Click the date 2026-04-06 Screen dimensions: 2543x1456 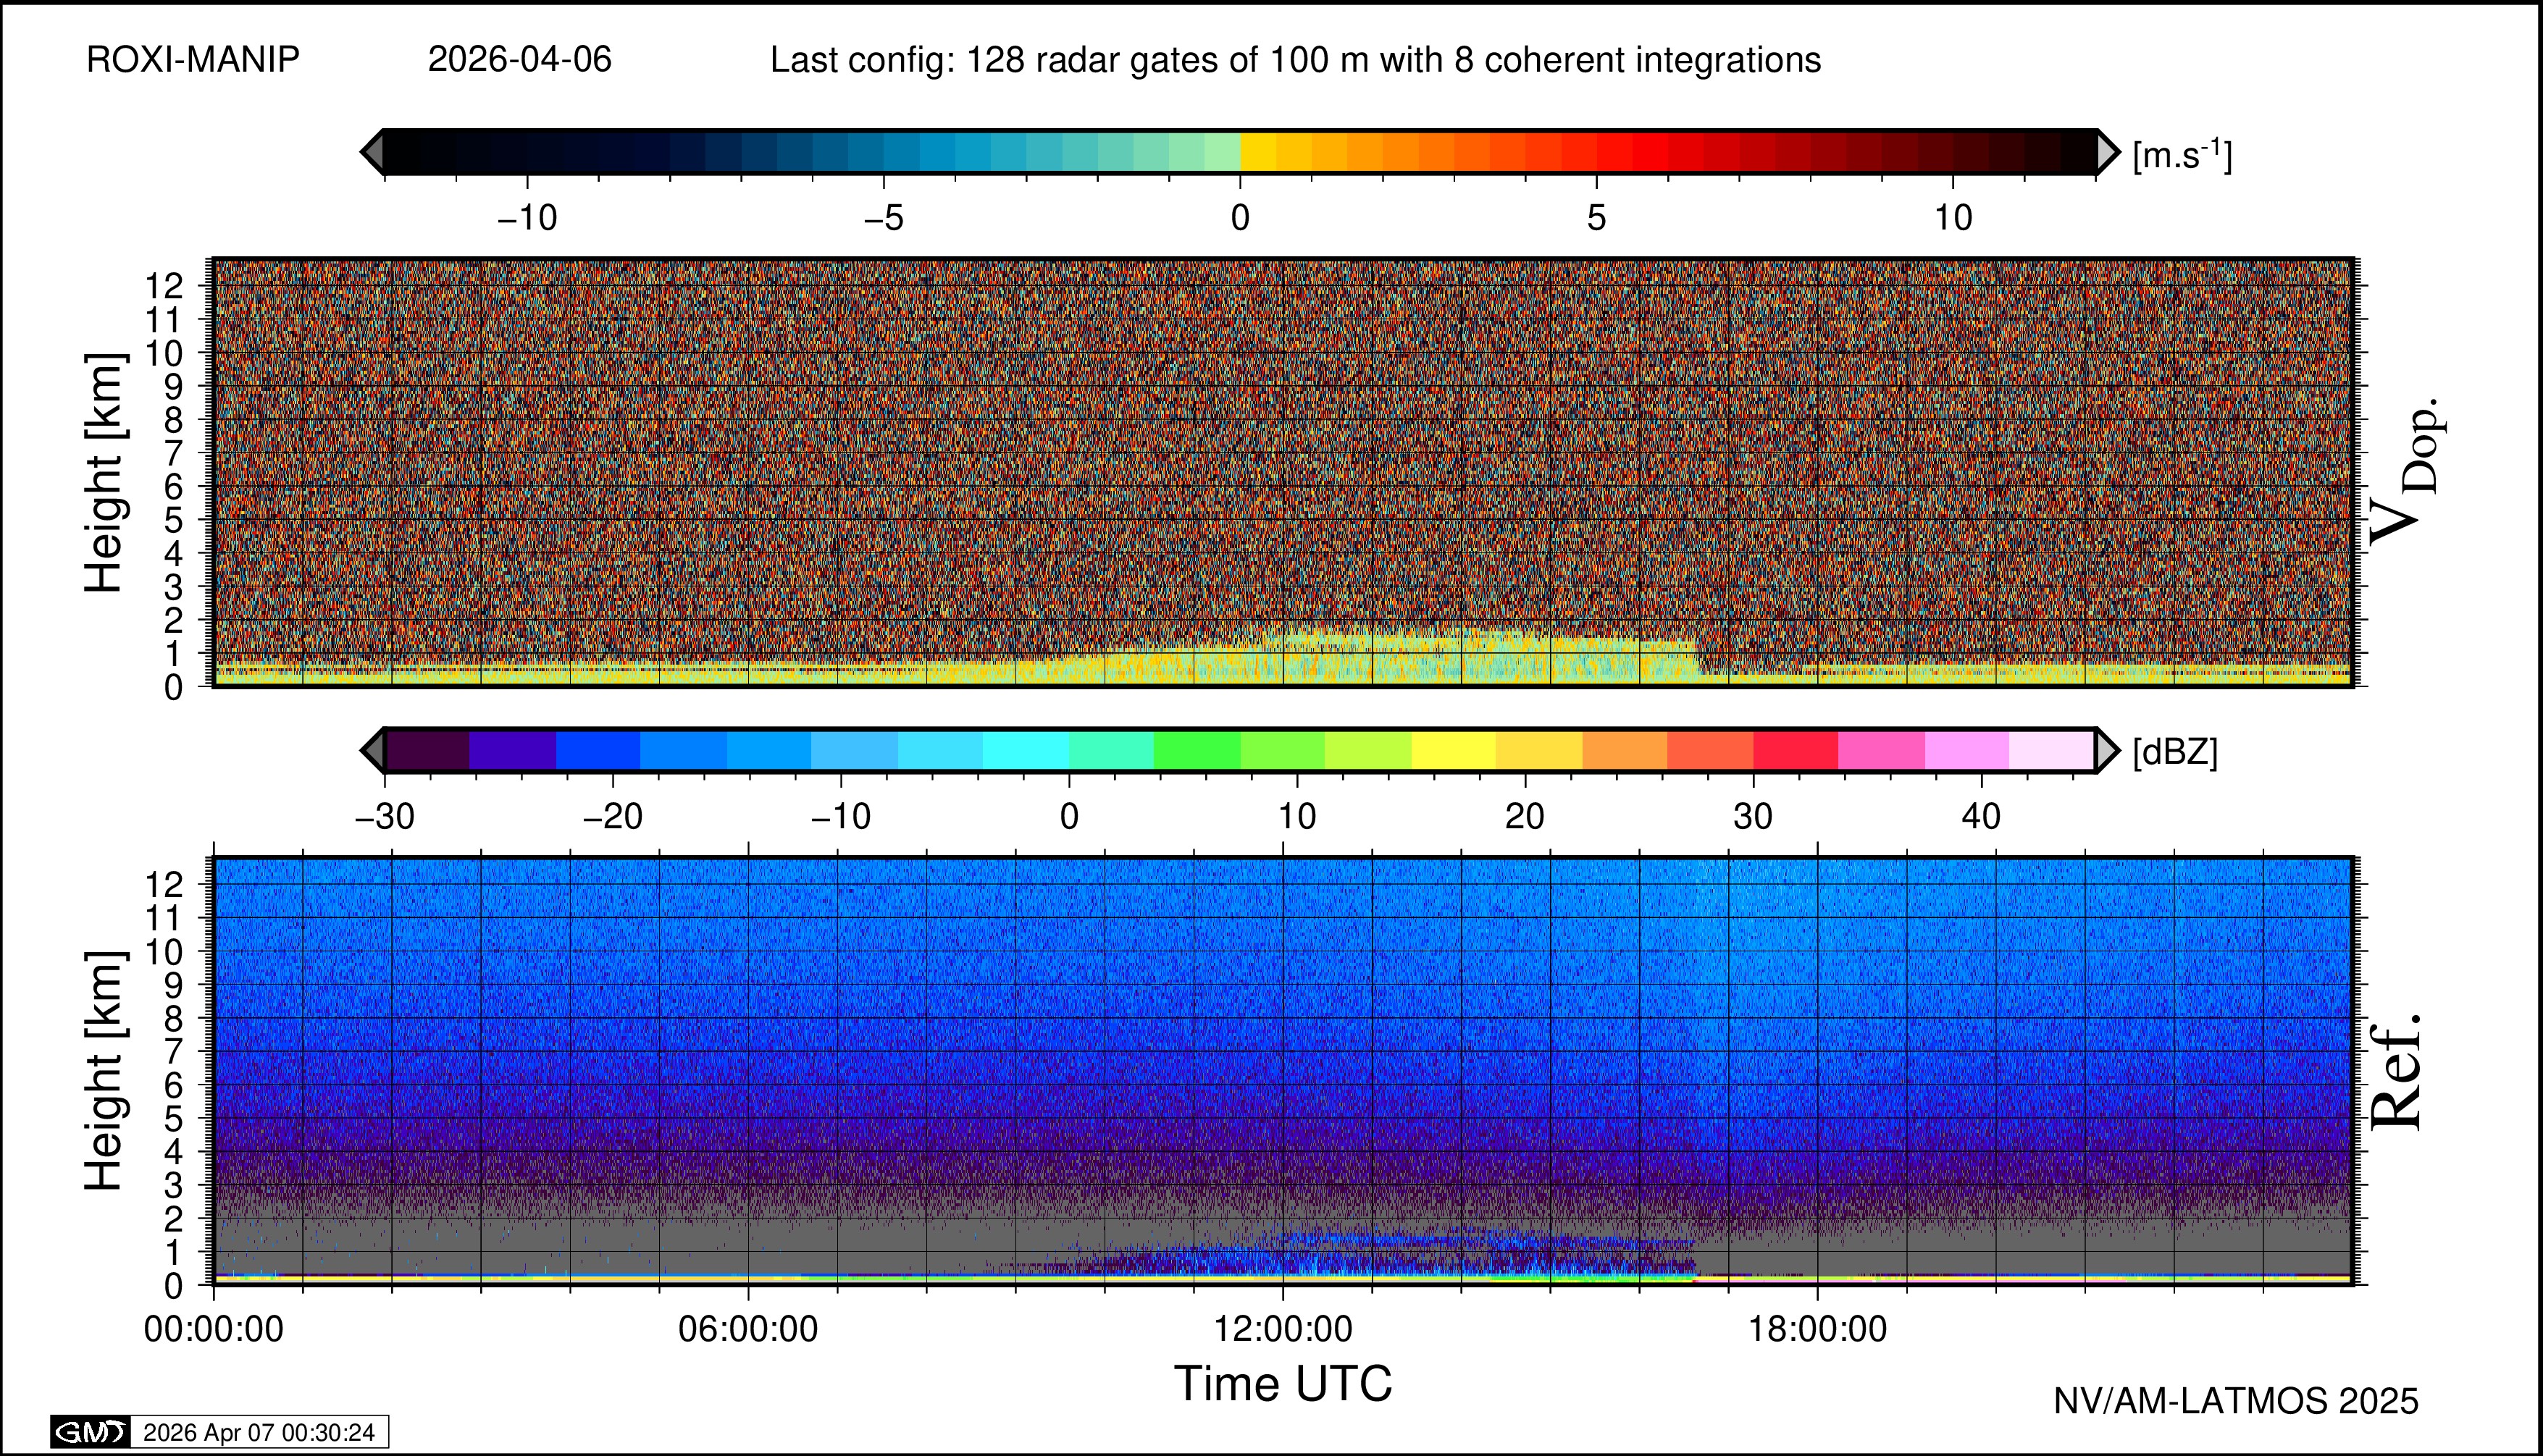[x=519, y=60]
